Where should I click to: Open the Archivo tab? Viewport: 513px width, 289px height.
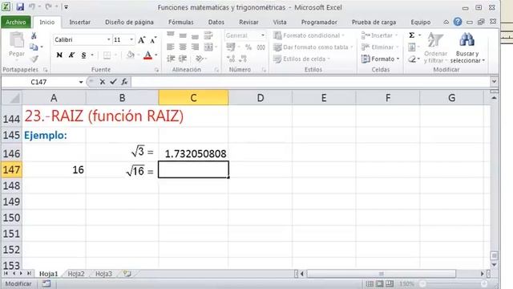tap(16, 22)
